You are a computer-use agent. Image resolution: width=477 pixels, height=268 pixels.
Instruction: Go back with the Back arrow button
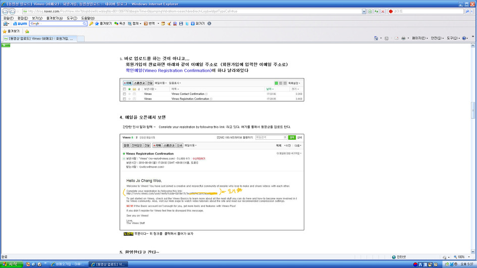pyautogui.click(x=5, y=11)
